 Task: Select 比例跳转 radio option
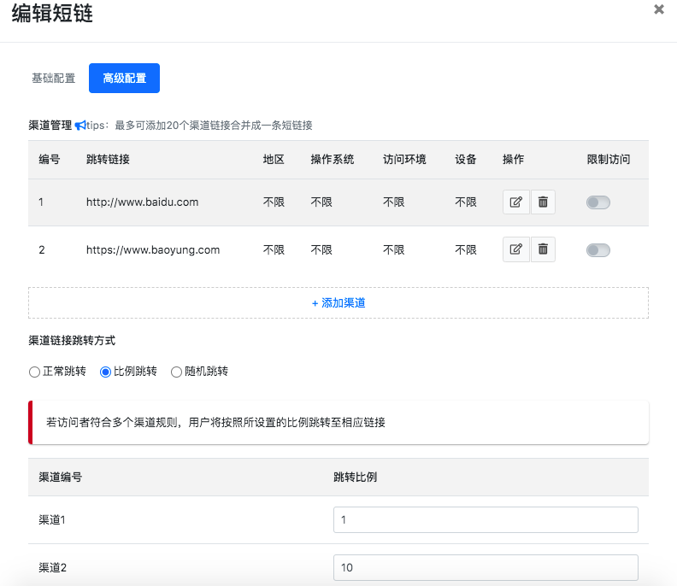[x=106, y=372]
